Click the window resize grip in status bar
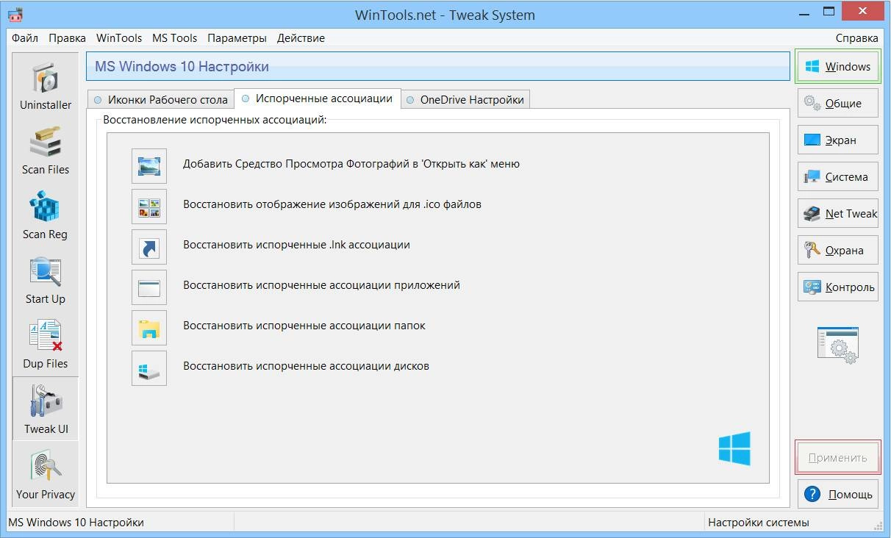 click(x=879, y=525)
